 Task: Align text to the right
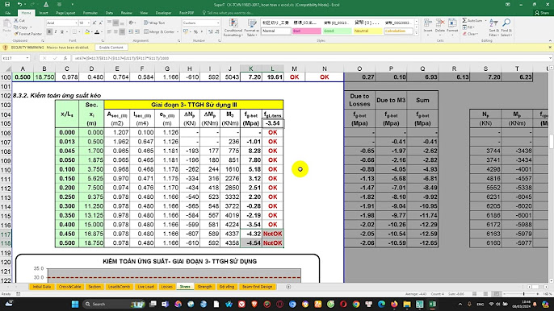pos(122,31)
